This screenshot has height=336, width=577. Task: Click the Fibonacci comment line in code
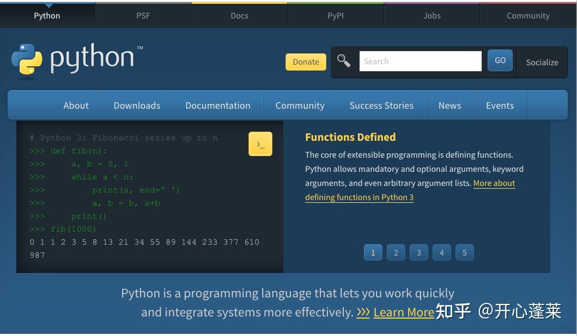pyautogui.click(x=124, y=138)
